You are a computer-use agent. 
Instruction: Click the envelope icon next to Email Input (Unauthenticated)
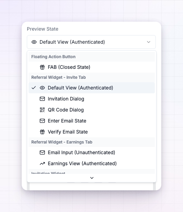[x=42, y=152]
